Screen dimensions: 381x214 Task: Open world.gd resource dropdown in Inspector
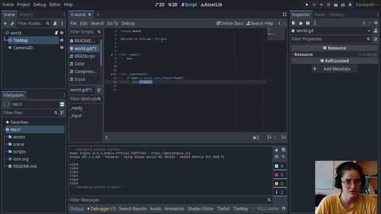tap(369, 31)
